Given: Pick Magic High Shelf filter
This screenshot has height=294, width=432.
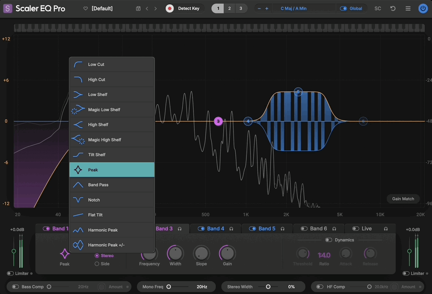Looking at the screenshot, I should coord(112,140).
